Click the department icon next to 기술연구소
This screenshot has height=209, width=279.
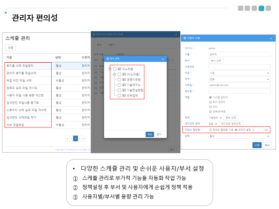click(x=124, y=85)
